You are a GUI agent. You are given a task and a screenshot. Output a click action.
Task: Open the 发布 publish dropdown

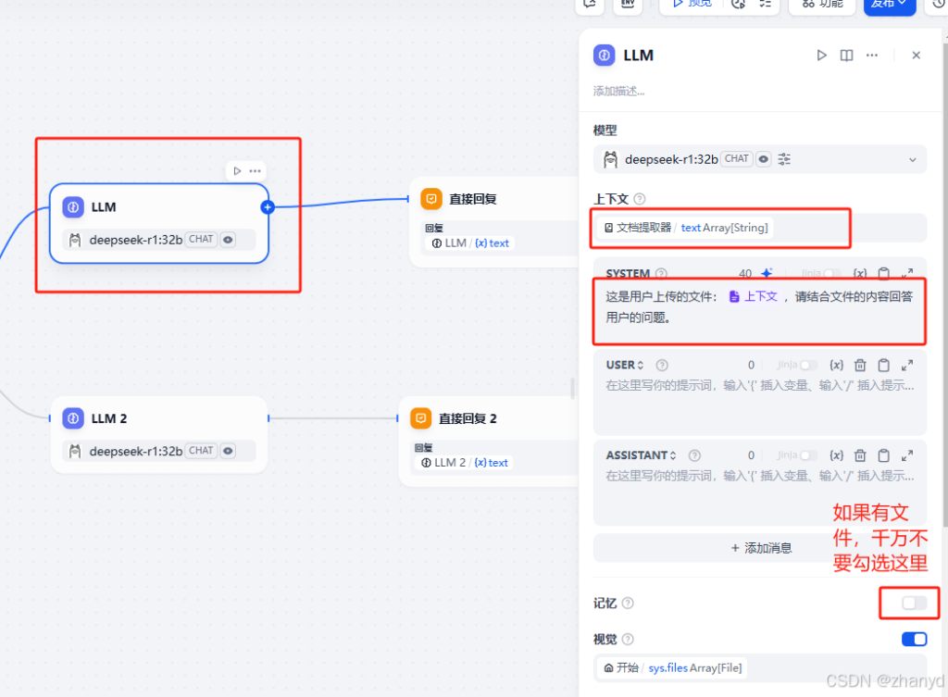click(x=890, y=4)
